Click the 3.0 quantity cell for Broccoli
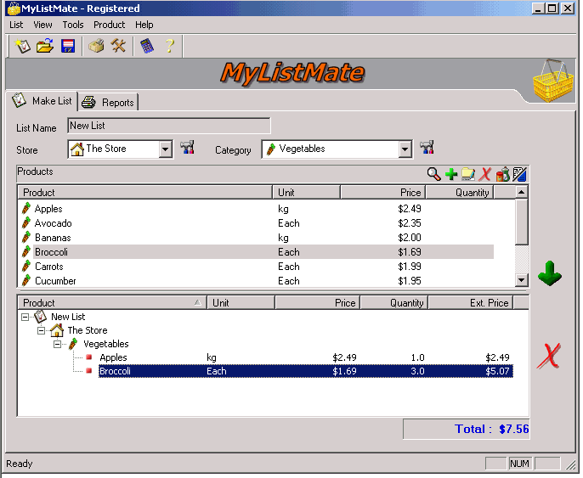Screen dimensions: 583x478 (x=417, y=371)
